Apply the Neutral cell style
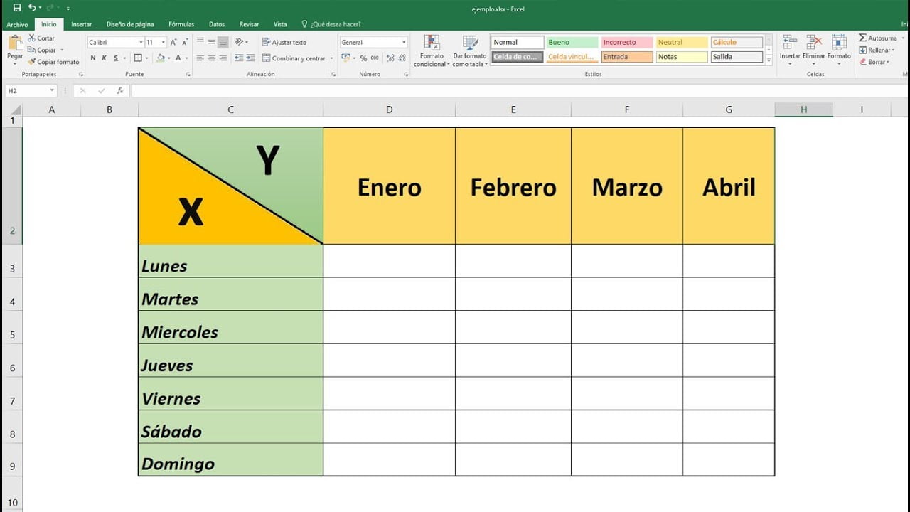This screenshot has width=910, height=512. coord(681,43)
